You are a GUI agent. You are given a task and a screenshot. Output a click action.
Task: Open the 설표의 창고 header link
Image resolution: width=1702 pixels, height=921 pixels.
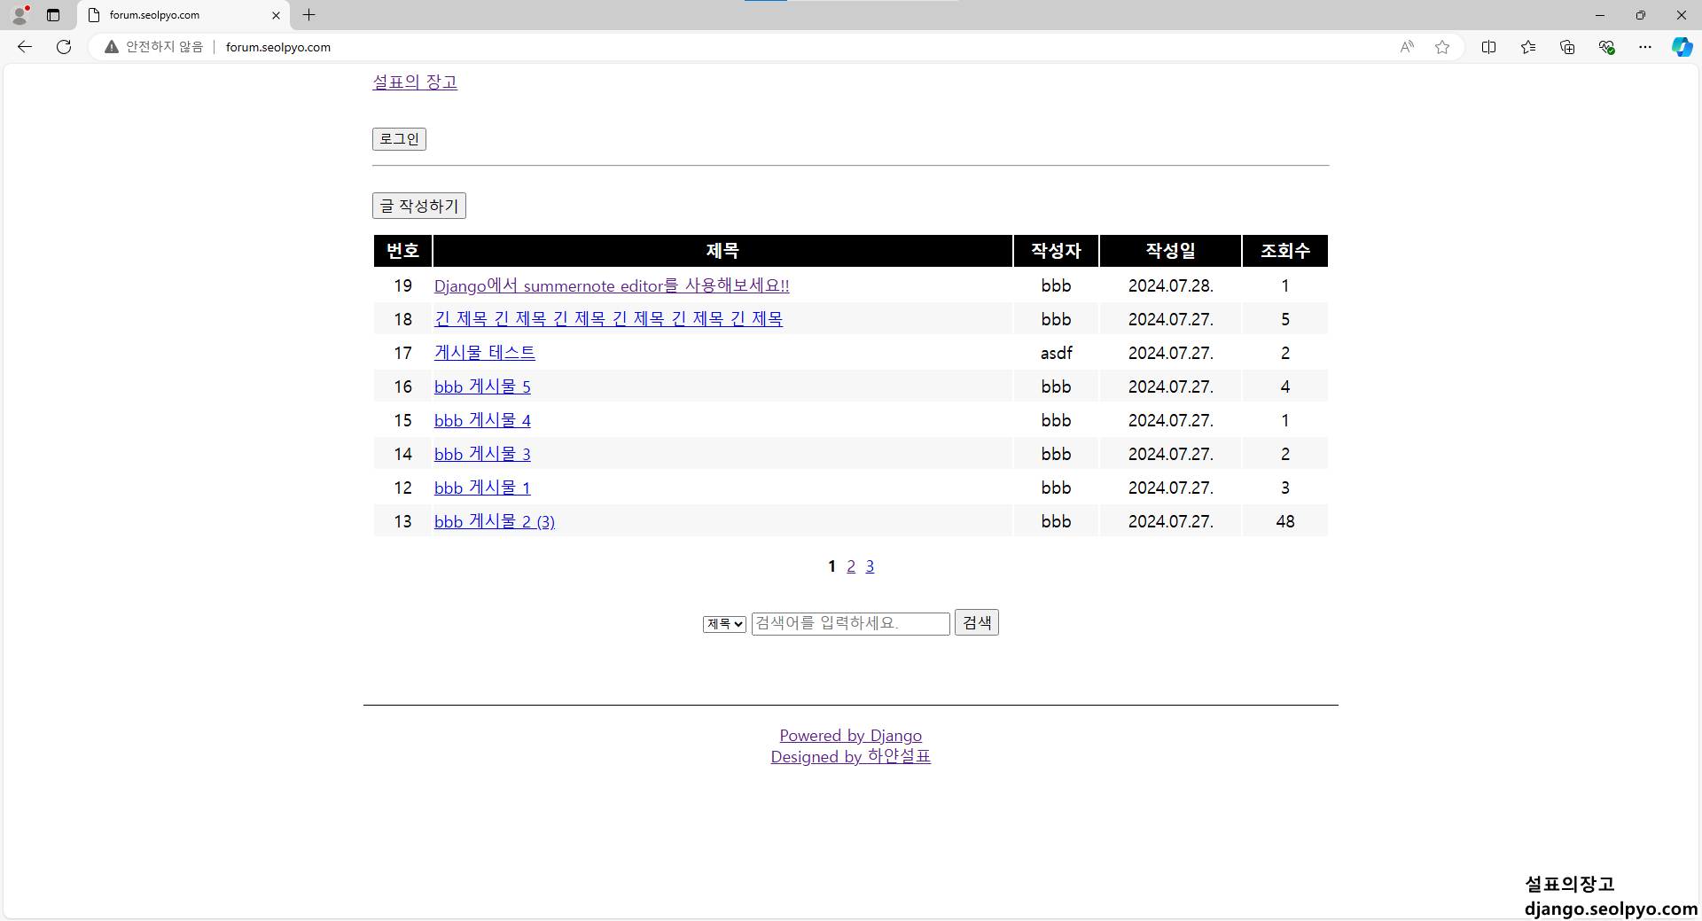point(415,82)
